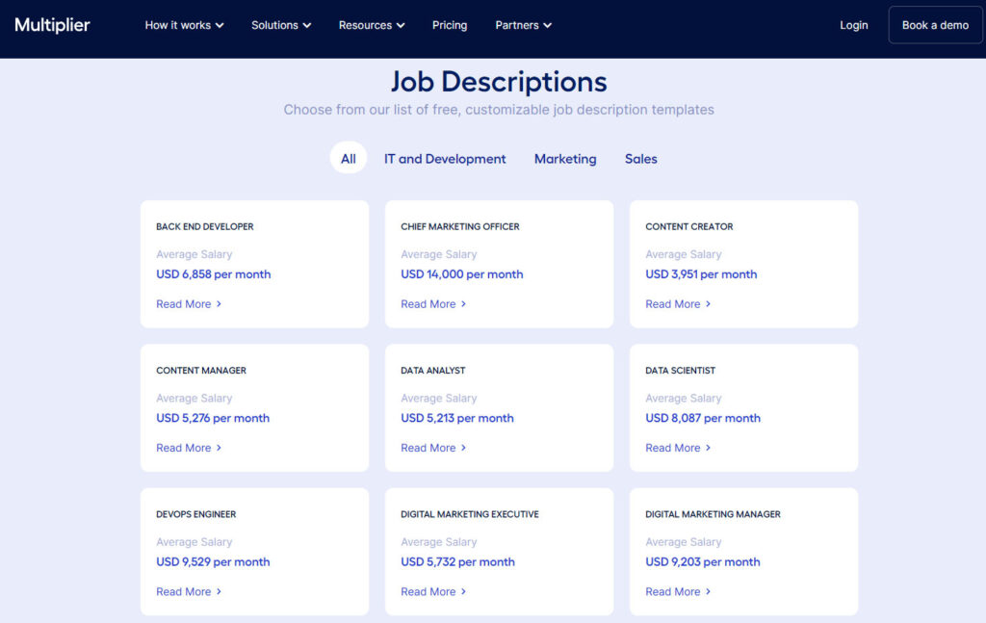This screenshot has width=986, height=623.
Task: Read more on Content Creator role
Action: pos(672,303)
